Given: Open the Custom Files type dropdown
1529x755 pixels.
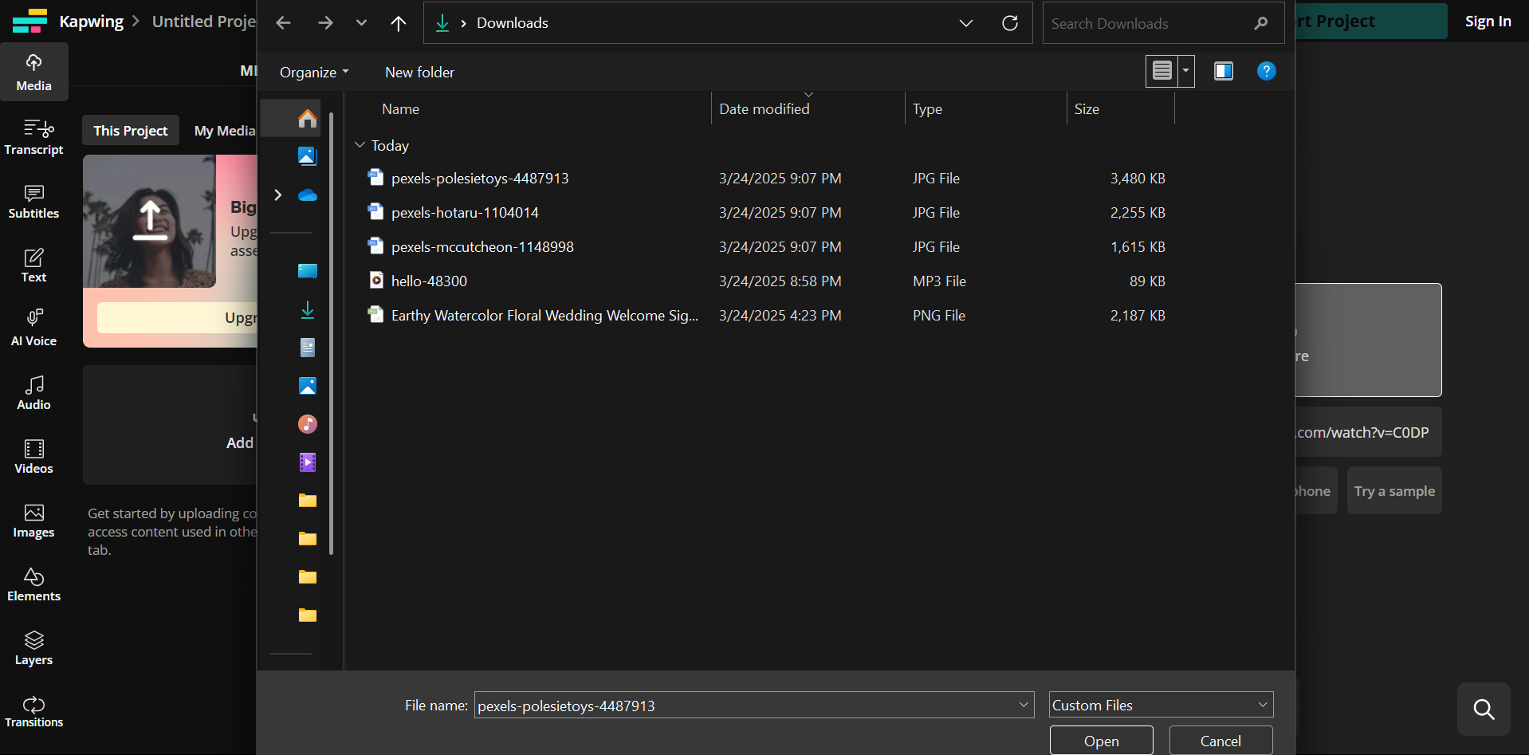Looking at the screenshot, I should click(x=1161, y=705).
